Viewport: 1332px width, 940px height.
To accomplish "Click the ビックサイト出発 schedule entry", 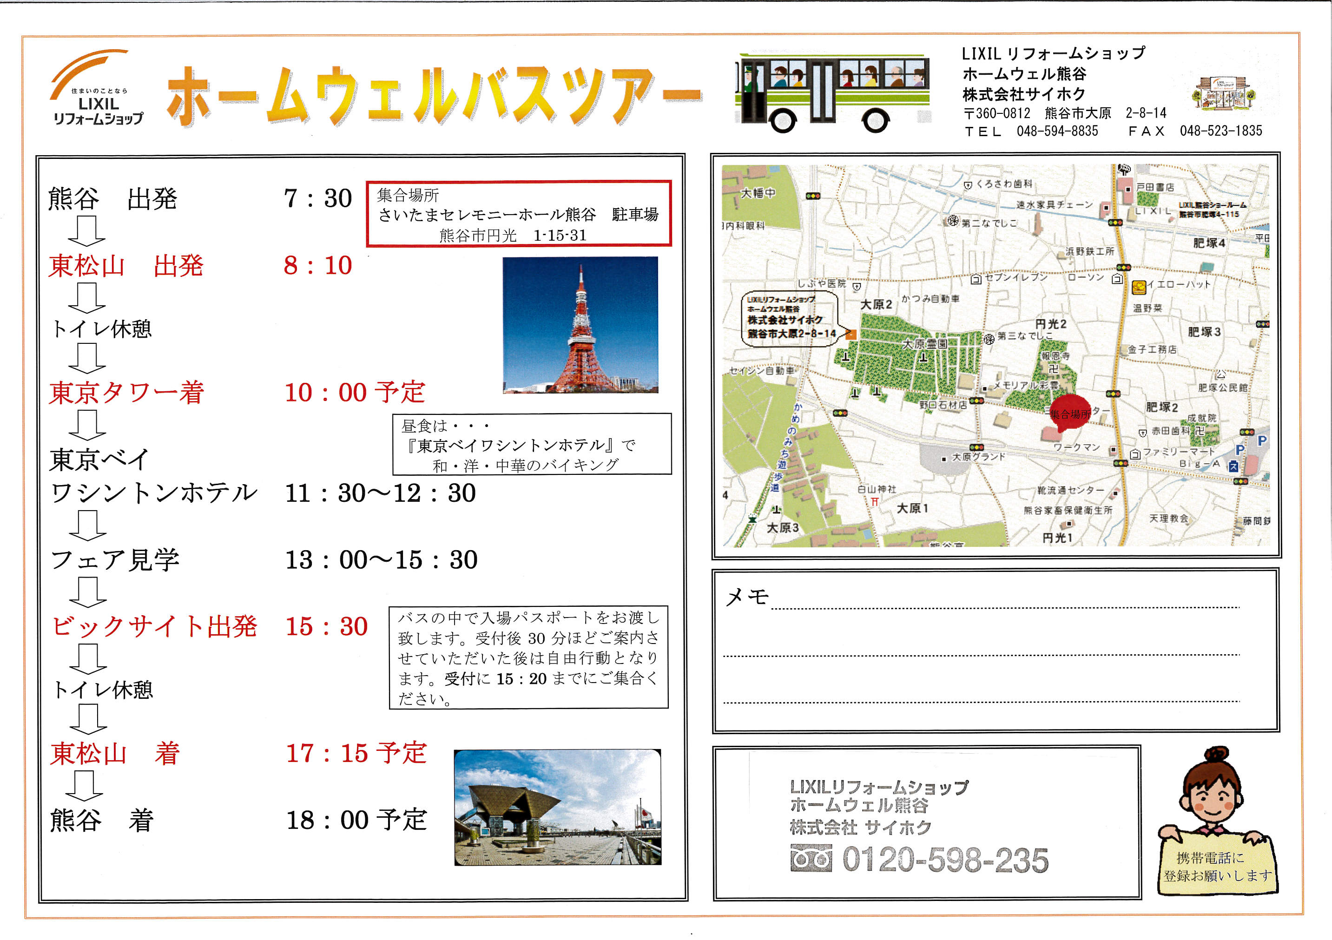I will click(154, 626).
